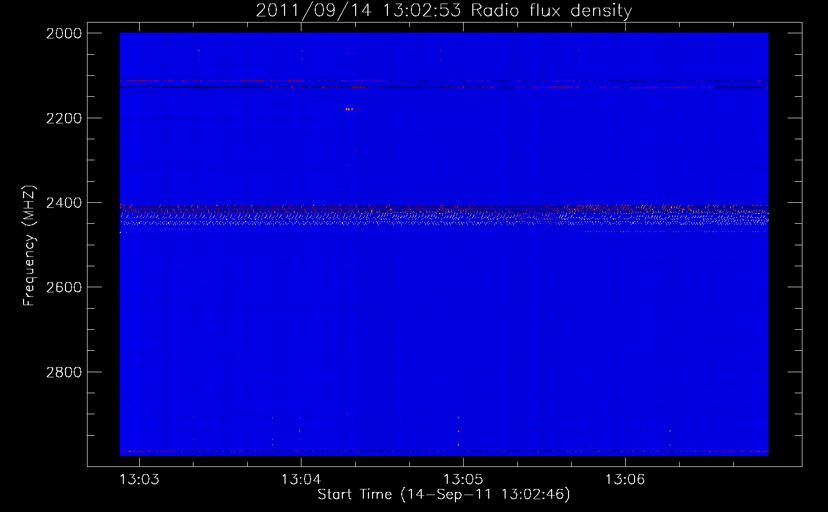This screenshot has height=512, width=828.
Task: Click the date '2011/09/14' in the title
Action: click(313, 10)
